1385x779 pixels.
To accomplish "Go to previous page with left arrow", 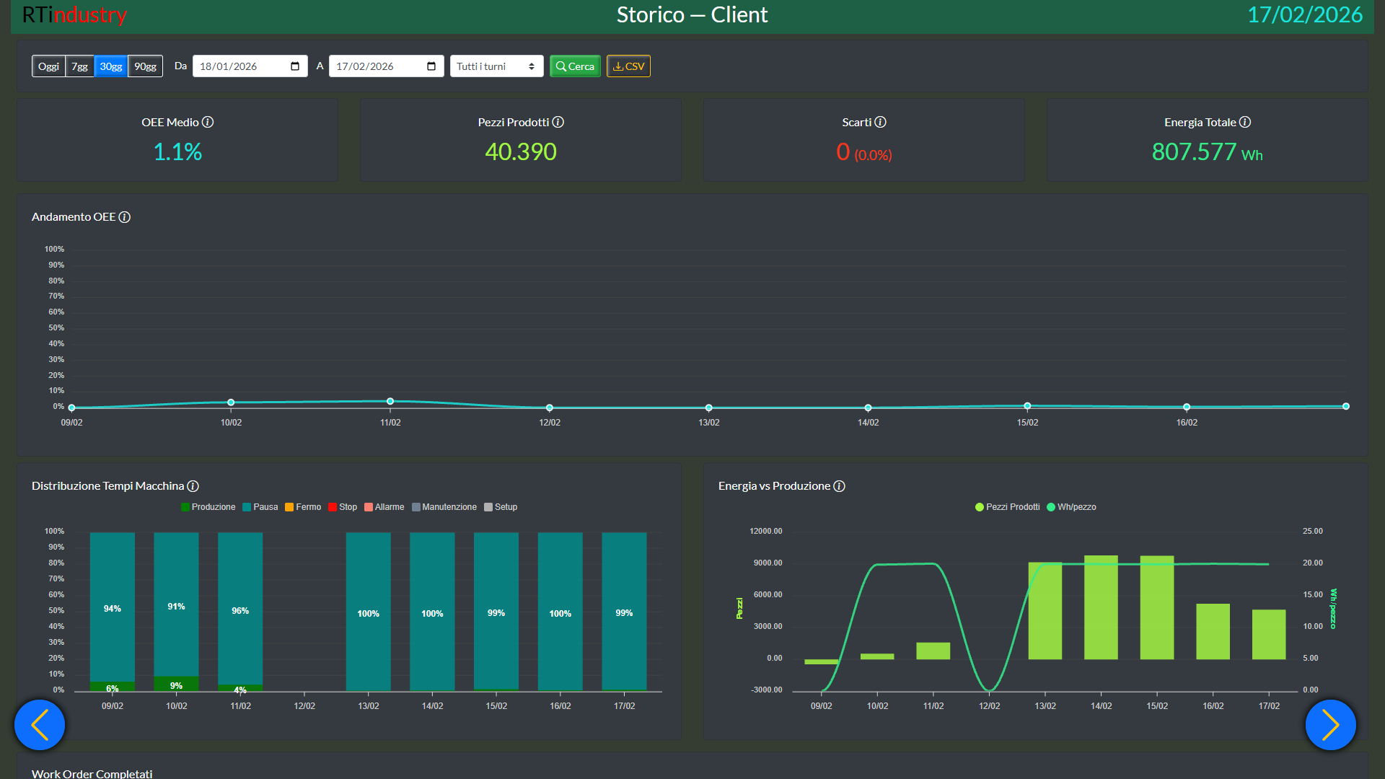I will [x=40, y=725].
